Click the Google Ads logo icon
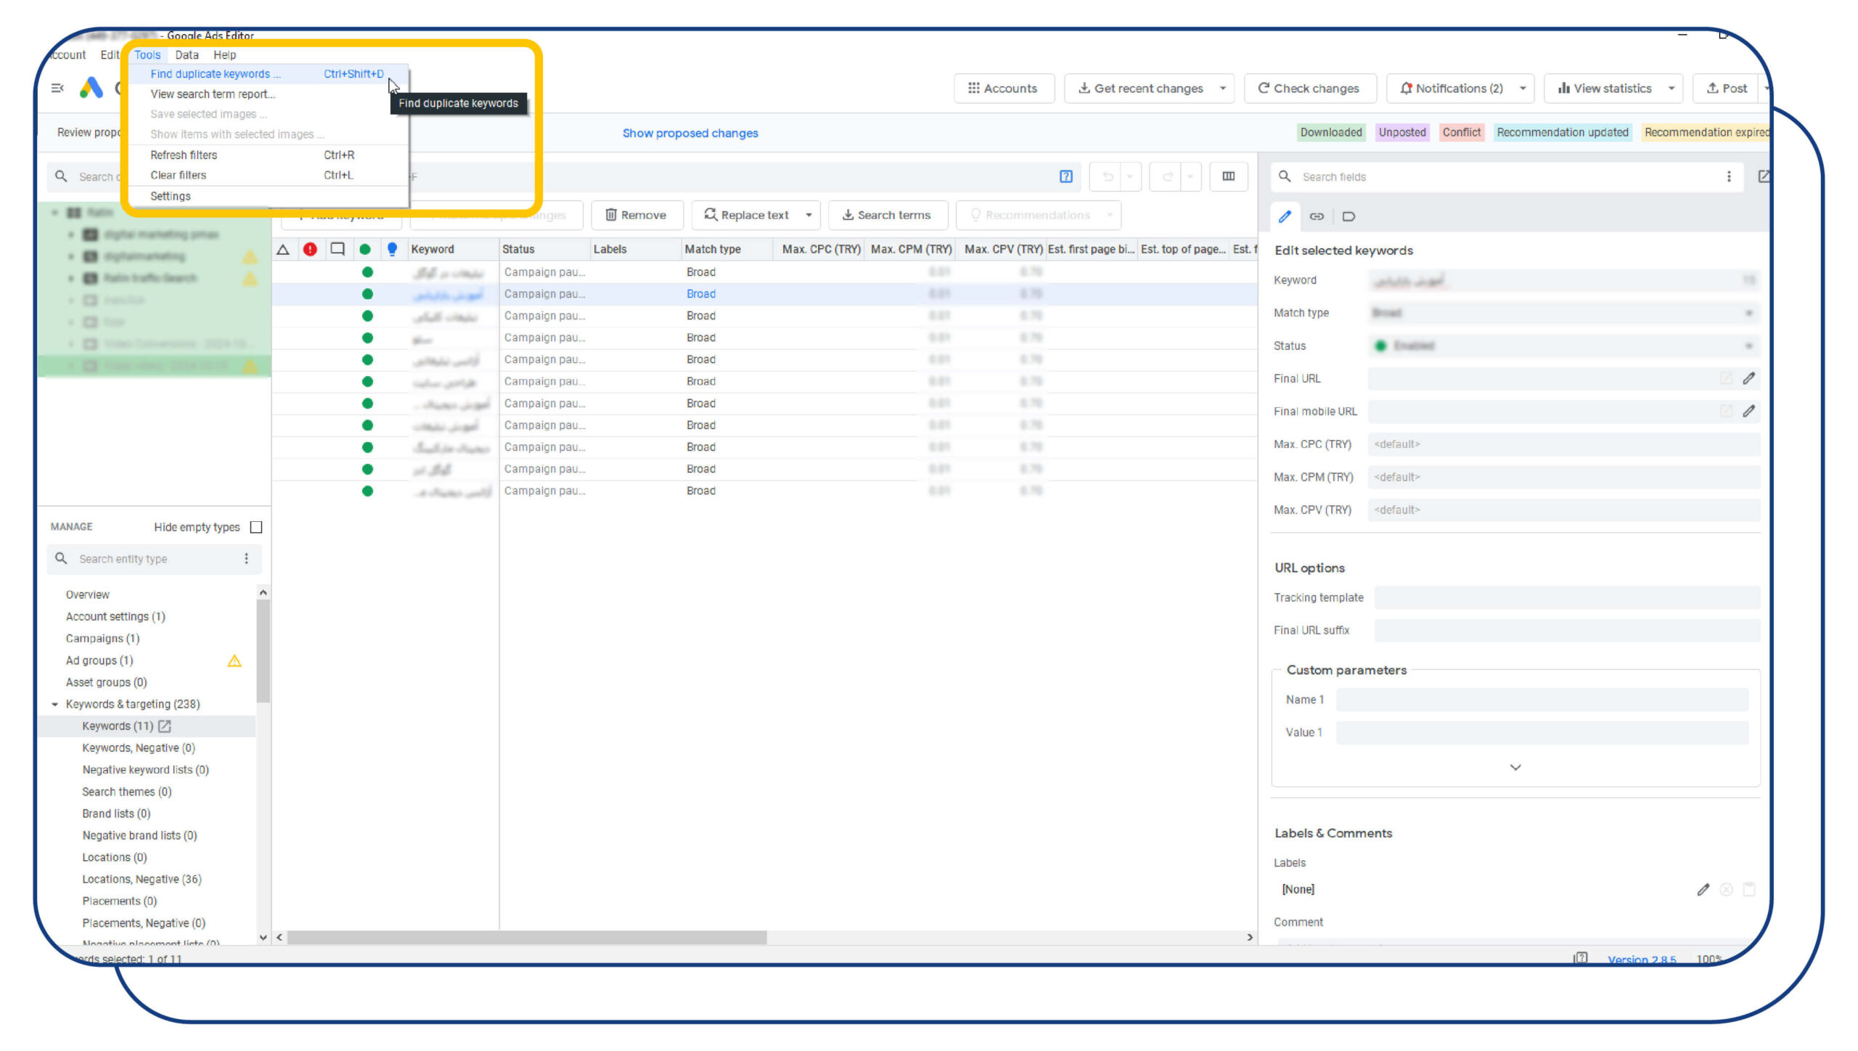Image resolution: width=1858 pixels, height=1051 pixels. click(x=91, y=88)
